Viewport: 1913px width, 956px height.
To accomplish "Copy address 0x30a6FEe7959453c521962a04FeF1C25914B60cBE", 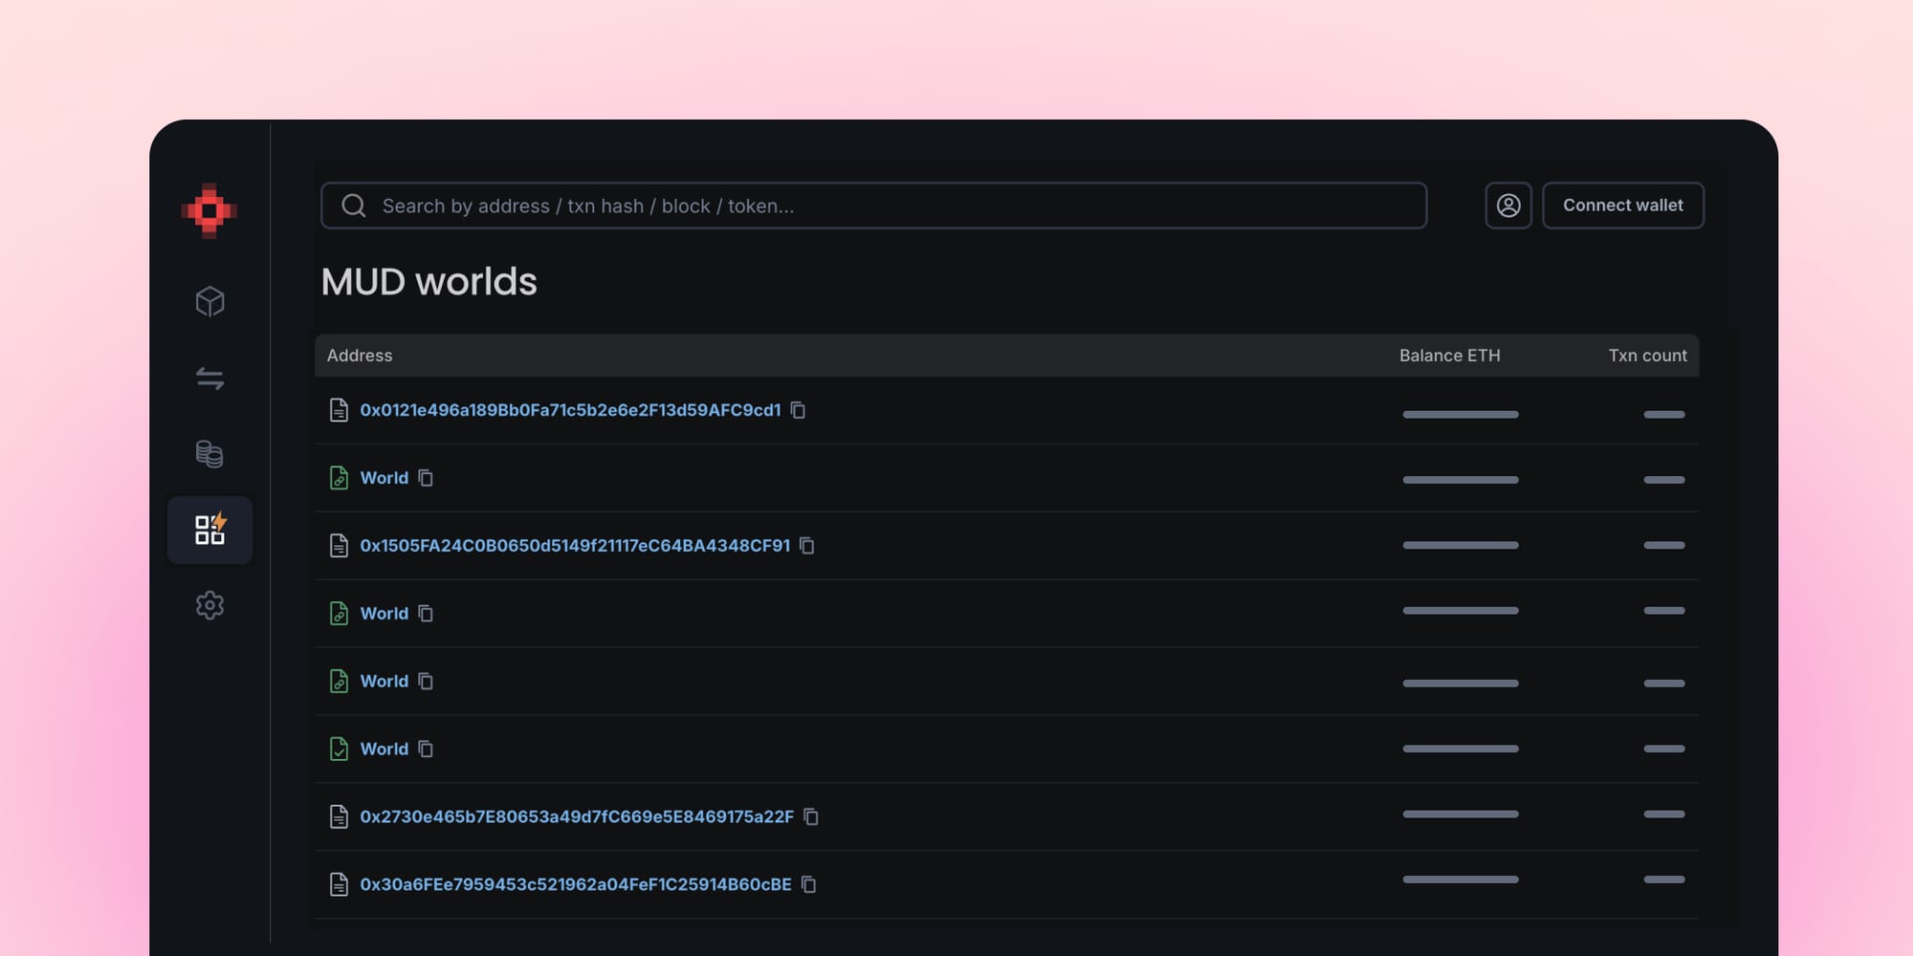I will click(x=810, y=884).
